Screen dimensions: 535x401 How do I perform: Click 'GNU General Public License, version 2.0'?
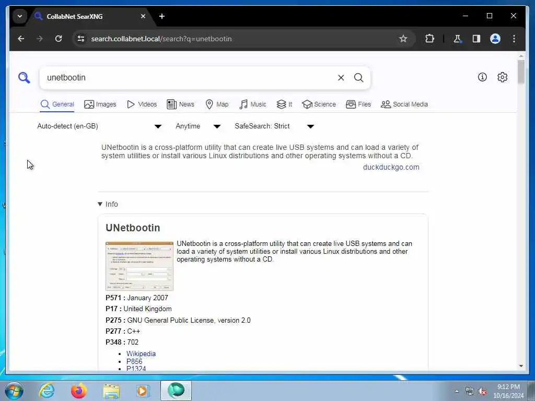pos(189,320)
